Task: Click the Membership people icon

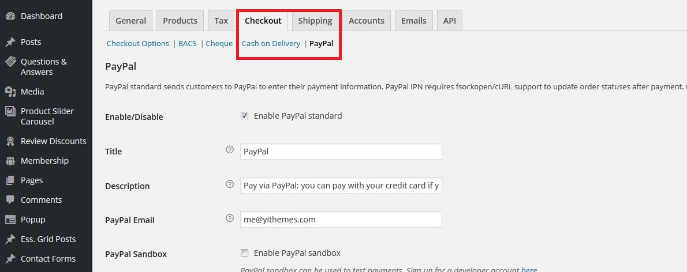Action: coord(10,161)
